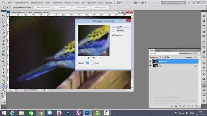Image resolution: width=207 pixels, height=116 pixels.
Task: Create a new layer group
Action: click(189, 106)
